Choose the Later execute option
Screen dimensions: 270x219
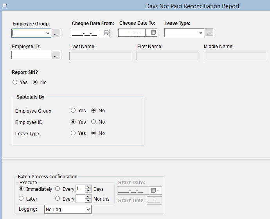(21, 199)
